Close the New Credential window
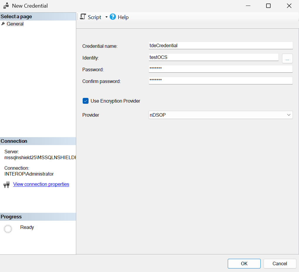 tap(289, 6)
